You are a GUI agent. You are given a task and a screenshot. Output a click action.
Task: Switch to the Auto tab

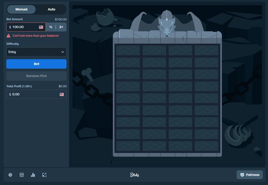pyautogui.click(x=51, y=9)
